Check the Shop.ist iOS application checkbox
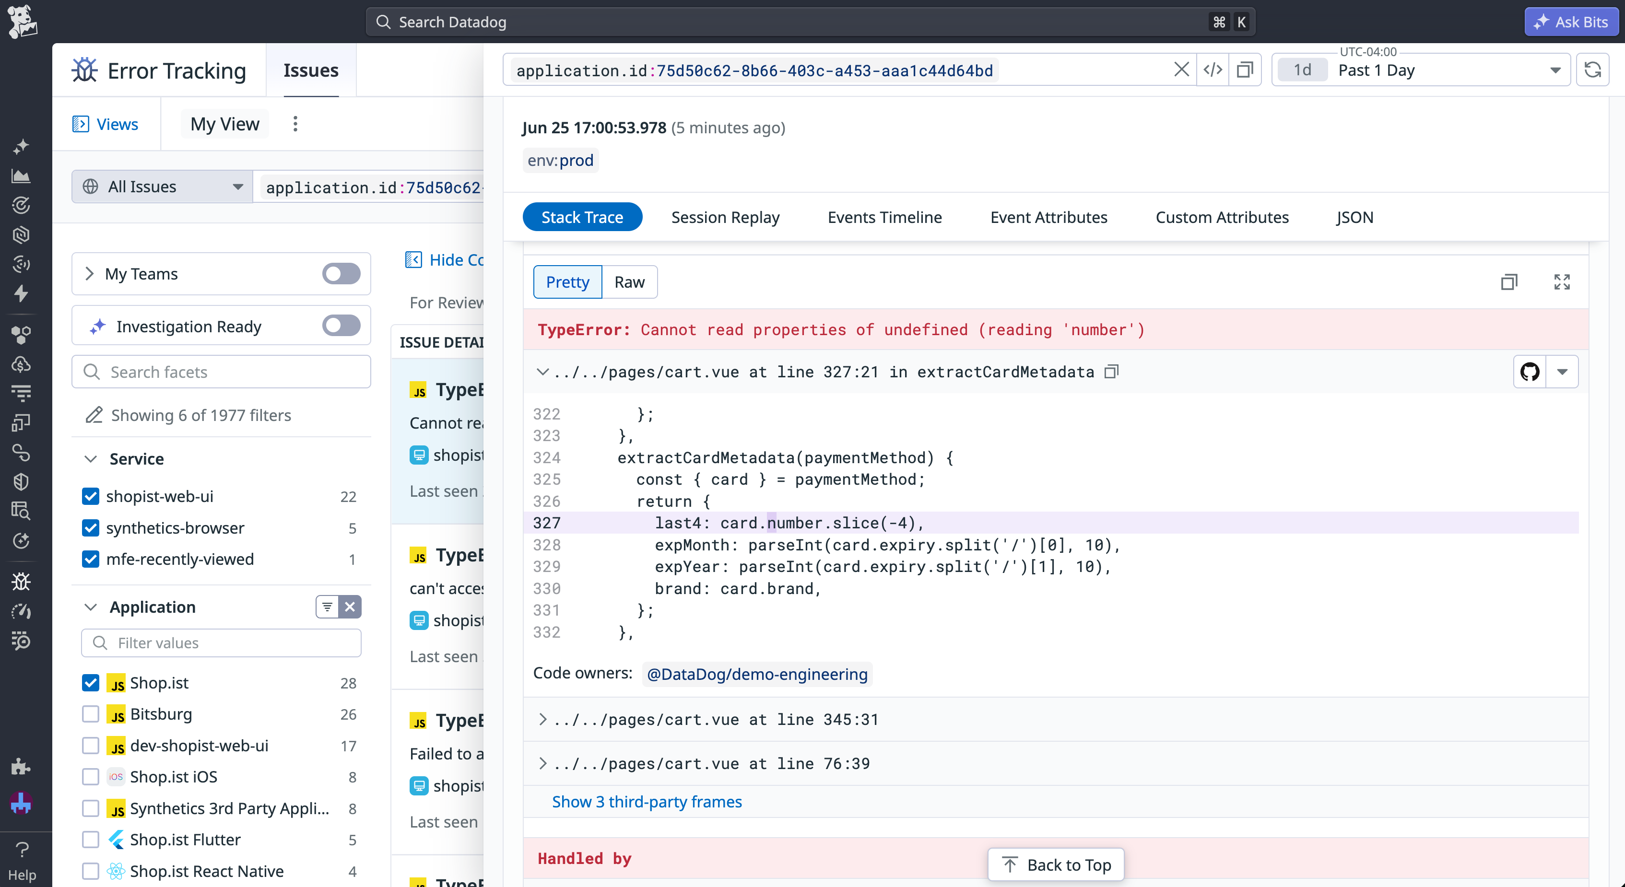This screenshot has width=1625, height=887. click(91, 777)
